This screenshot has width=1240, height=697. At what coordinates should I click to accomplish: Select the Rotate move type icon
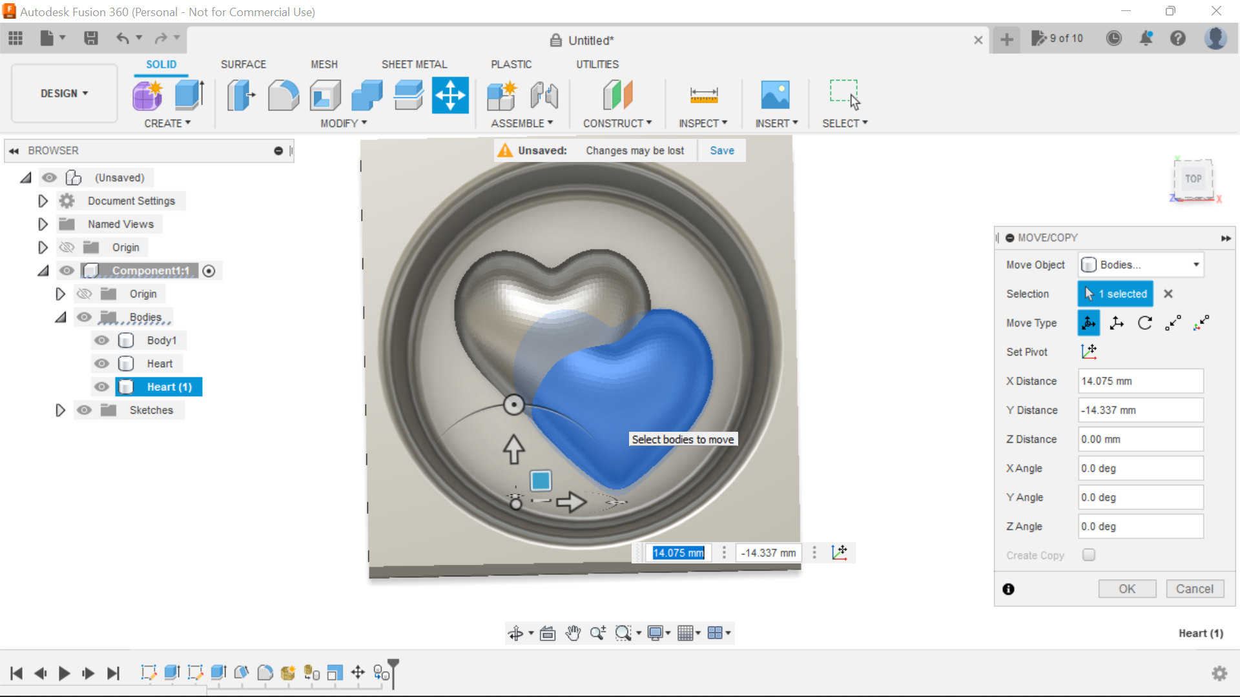tap(1145, 323)
